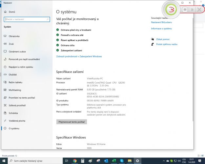Image resolution: width=205 pixels, height=164 pixels.
Task: Launch Google Chrome from taskbar
Action: point(75,161)
